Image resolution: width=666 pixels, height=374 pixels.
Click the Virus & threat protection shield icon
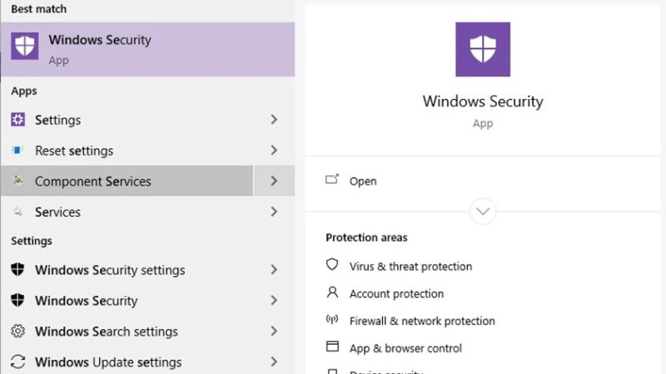pos(332,264)
